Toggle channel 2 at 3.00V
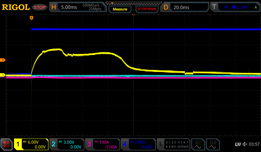 [x=67, y=144]
